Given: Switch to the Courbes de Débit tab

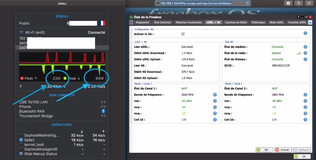Looking at the screenshot, I should pos(236,23).
